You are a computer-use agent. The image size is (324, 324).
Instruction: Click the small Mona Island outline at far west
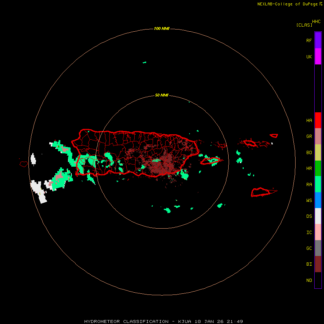pos(24,164)
